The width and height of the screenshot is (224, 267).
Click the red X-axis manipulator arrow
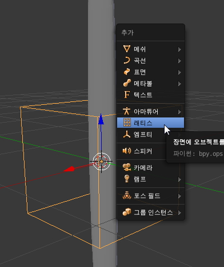click(69, 169)
